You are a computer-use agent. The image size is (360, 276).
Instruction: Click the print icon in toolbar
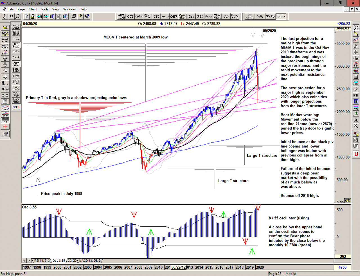tap(74, 17)
